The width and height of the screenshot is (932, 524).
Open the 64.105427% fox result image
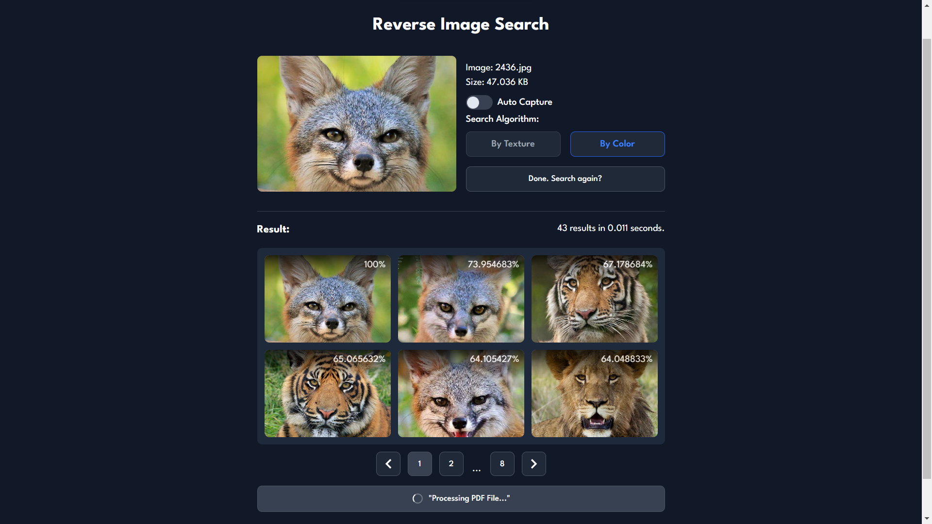click(x=461, y=393)
